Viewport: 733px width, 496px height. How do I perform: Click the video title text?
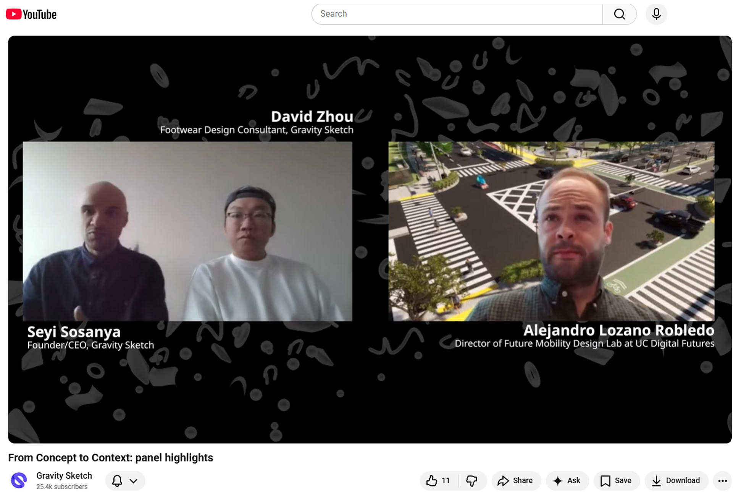click(x=111, y=457)
